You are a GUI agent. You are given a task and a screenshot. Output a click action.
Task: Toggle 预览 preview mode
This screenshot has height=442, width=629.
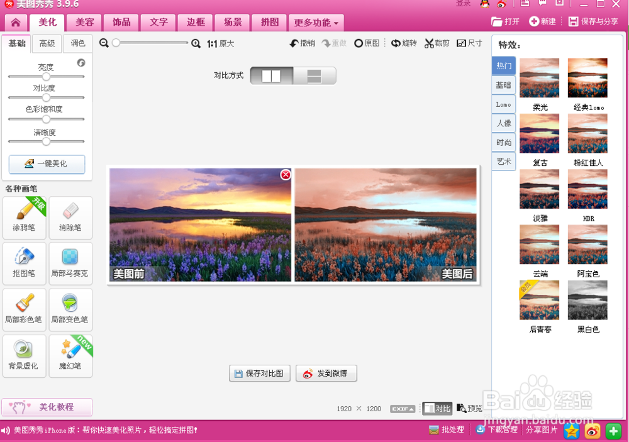469,408
